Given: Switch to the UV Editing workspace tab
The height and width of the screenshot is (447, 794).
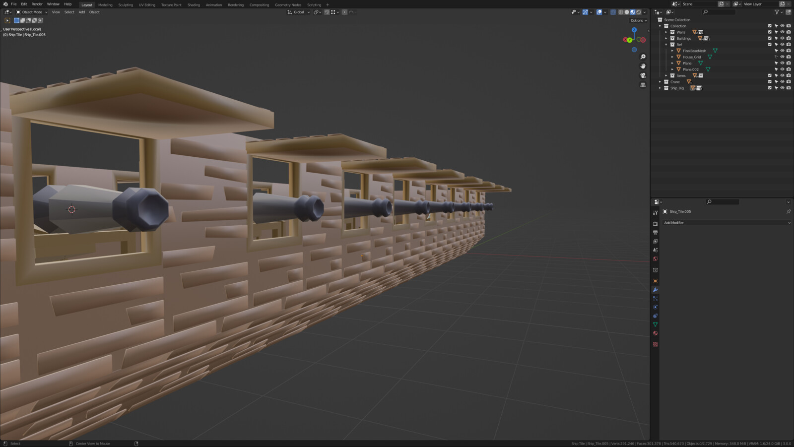Looking at the screenshot, I should pyautogui.click(x=147, y=5).
